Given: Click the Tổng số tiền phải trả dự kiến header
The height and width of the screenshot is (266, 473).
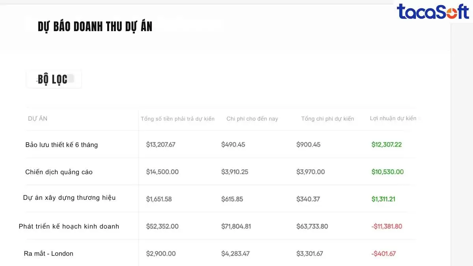Looking at the screenshot, I should [177, 119].
